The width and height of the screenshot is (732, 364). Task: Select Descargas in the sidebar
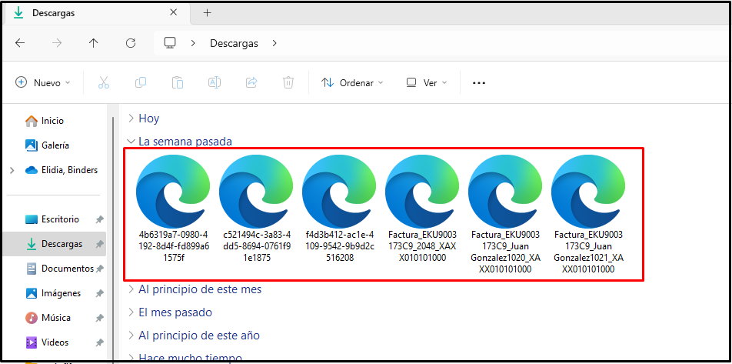(55, 244)
